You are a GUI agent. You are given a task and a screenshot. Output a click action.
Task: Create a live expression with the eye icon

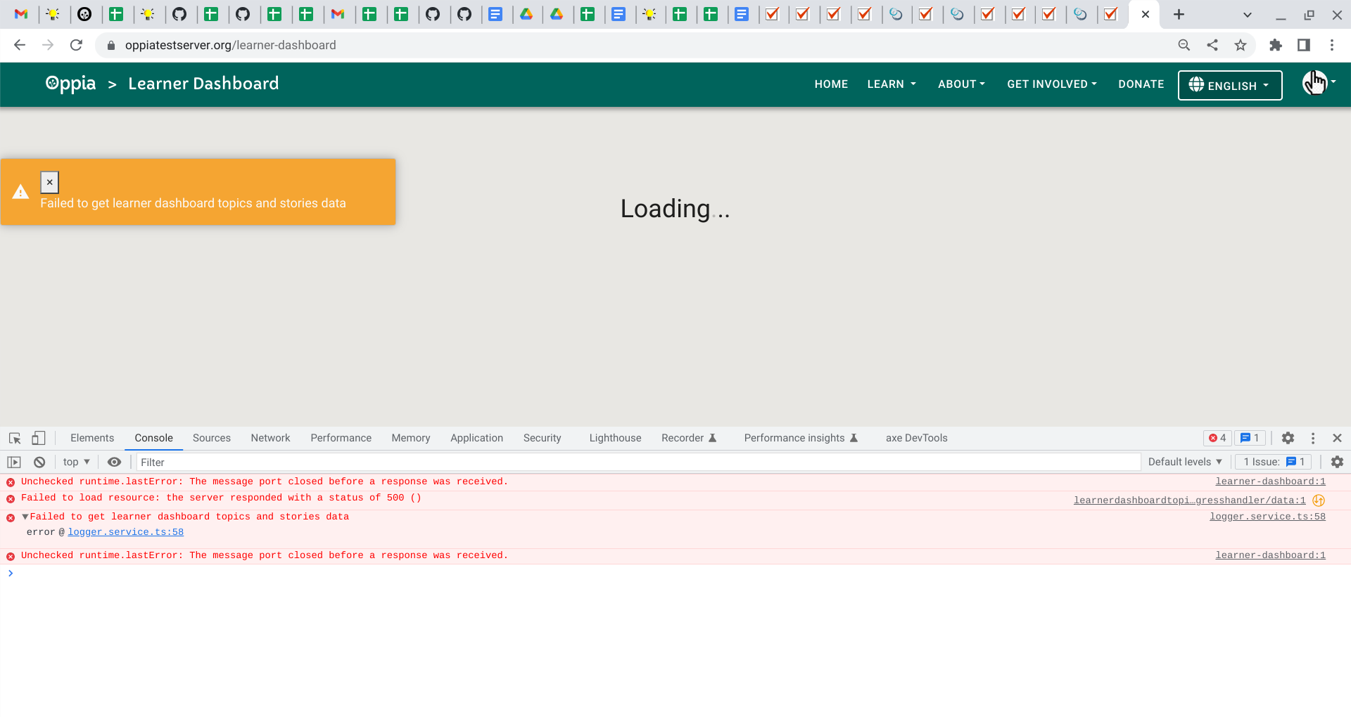114,462
